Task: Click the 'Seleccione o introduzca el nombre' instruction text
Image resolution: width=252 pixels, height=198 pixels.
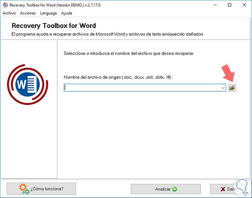Action: point(129,54)
